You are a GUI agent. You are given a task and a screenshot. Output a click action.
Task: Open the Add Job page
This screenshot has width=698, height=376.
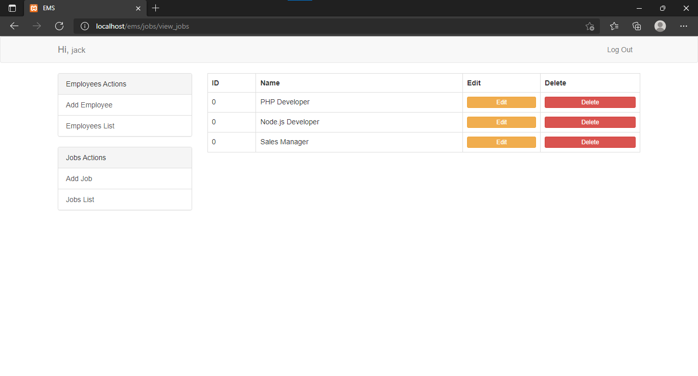(79, 179)
